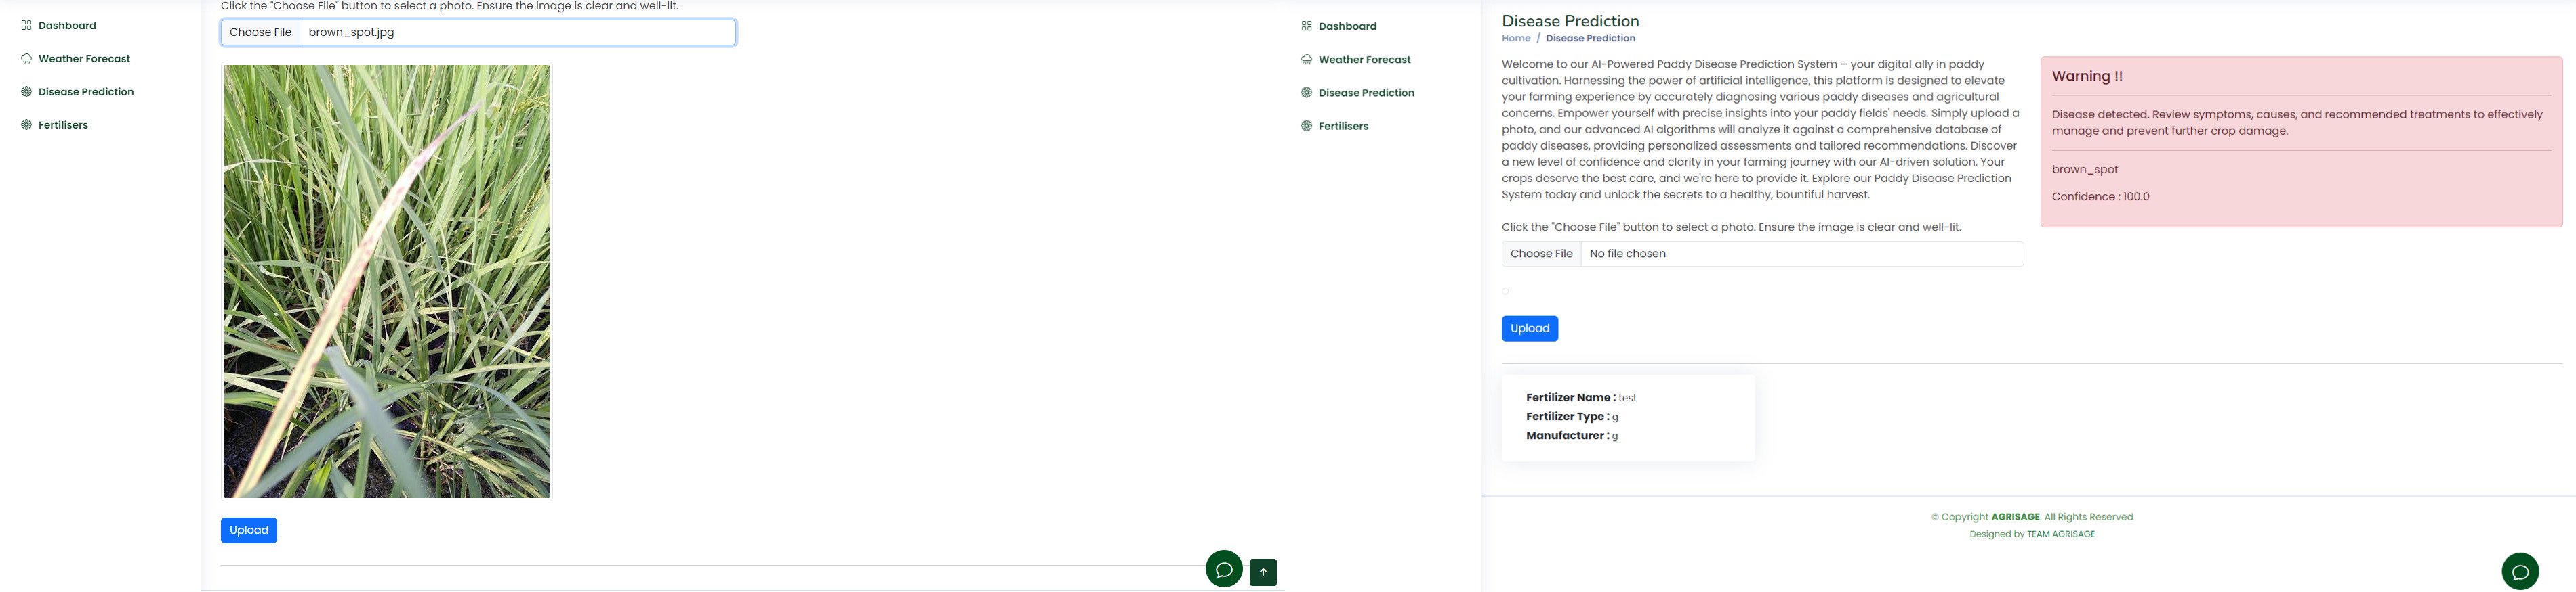Click the Disease Prediction icon in the left-hand sidebar

pyautogui.click(x=26, y=92)
